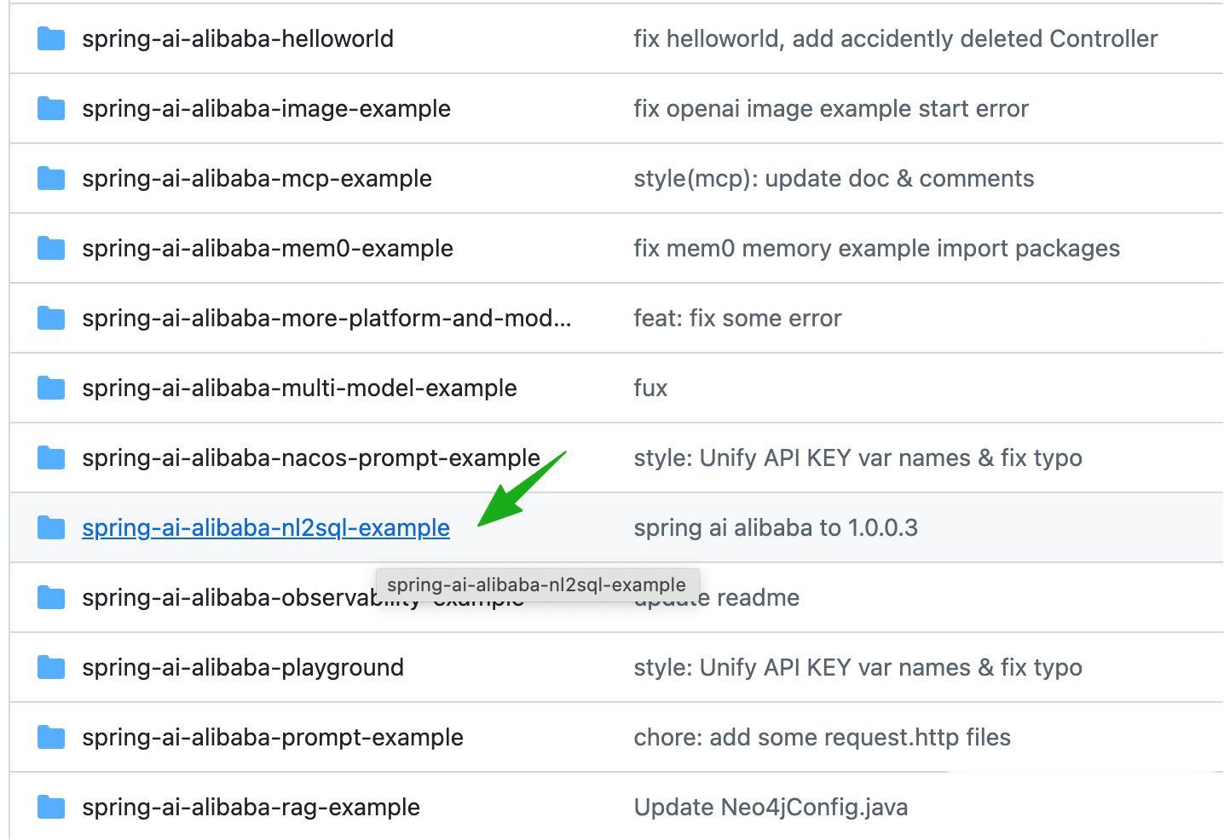Open commit "spring ai alibaba to 1.0.0.3"
The image size is (1224, 840).
(775, 527)
